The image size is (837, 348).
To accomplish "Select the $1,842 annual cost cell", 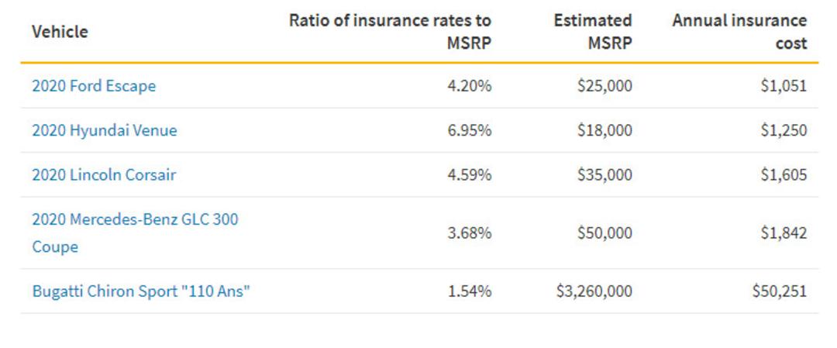I will 784,233.
